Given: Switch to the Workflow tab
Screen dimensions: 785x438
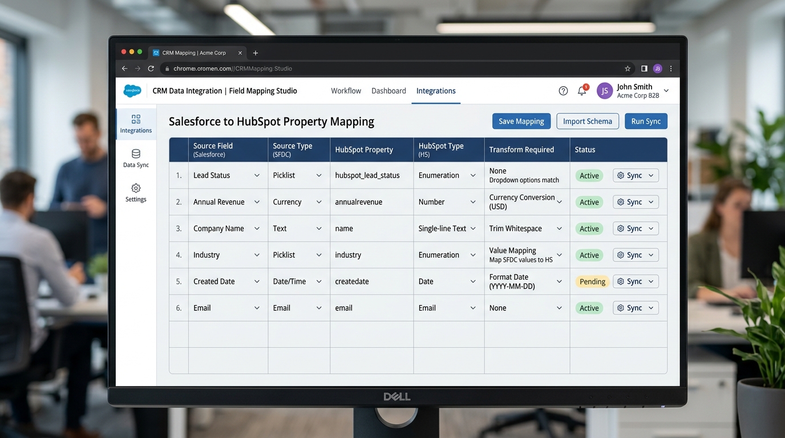Looking at the screenshot, I should pyautogui.click(x=346, y=91).
